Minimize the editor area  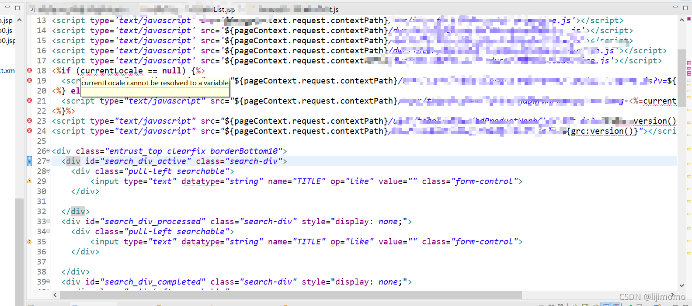click(x=675, y=7)
